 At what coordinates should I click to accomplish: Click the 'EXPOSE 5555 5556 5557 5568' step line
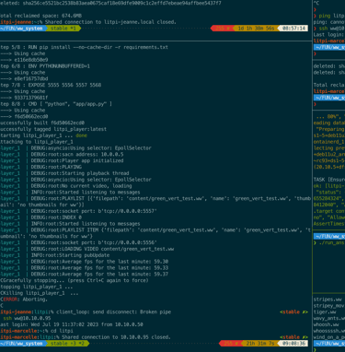(x=51, y=85)
